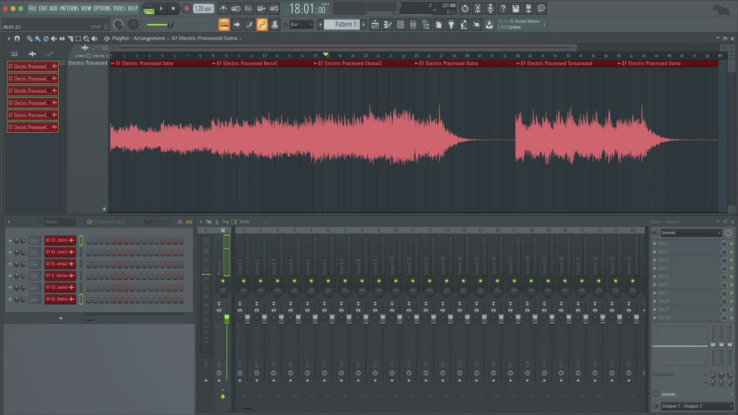Screen dimensions: 738x415
Task: Click the Master volume fader
Action: 226,318
